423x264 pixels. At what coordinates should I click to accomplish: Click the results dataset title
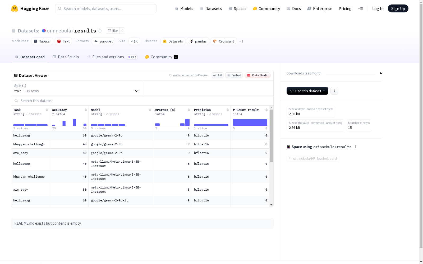pyautogui.click(x=85, y=31)
